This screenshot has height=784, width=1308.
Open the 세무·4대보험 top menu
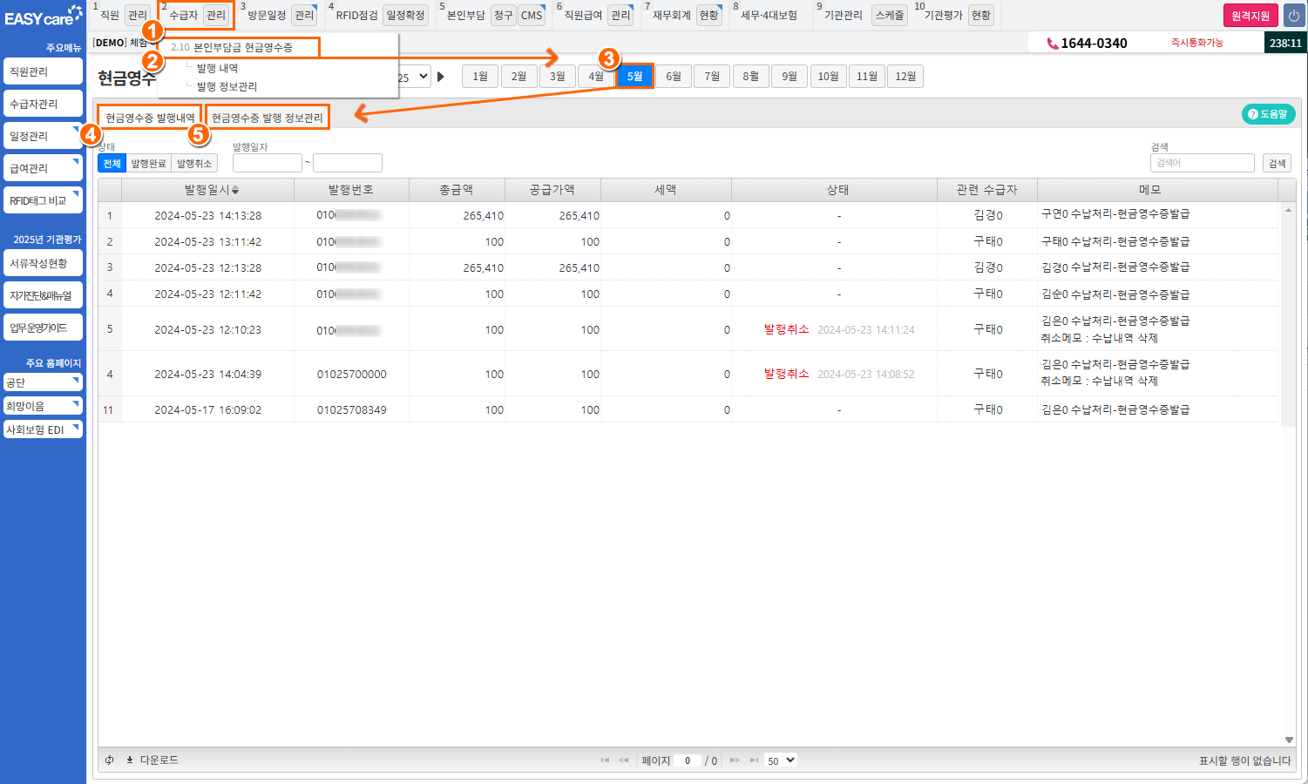point(769,15)
